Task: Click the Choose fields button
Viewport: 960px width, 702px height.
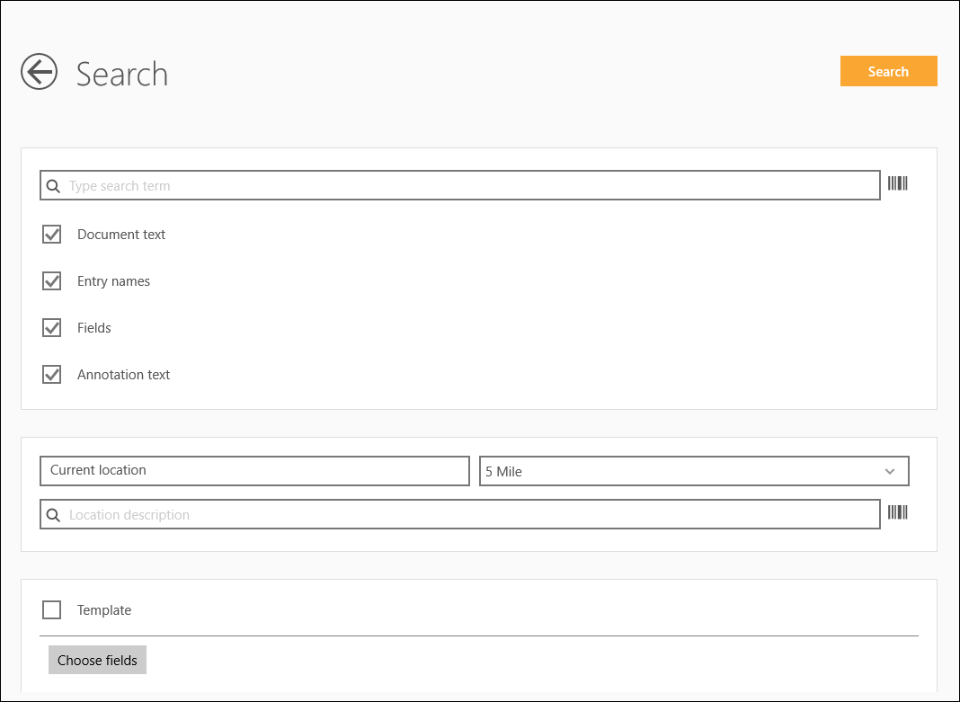Action: (97, 660)
